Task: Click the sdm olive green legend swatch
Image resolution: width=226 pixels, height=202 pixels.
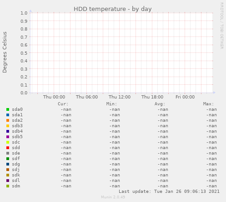Action: click(8, 186)
